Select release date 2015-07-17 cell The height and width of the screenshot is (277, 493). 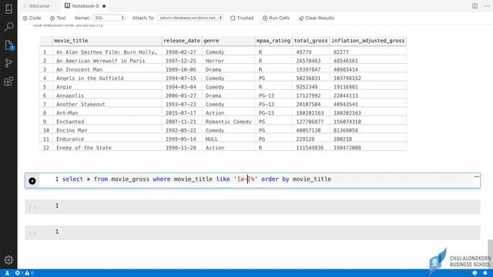coord(182,113)
